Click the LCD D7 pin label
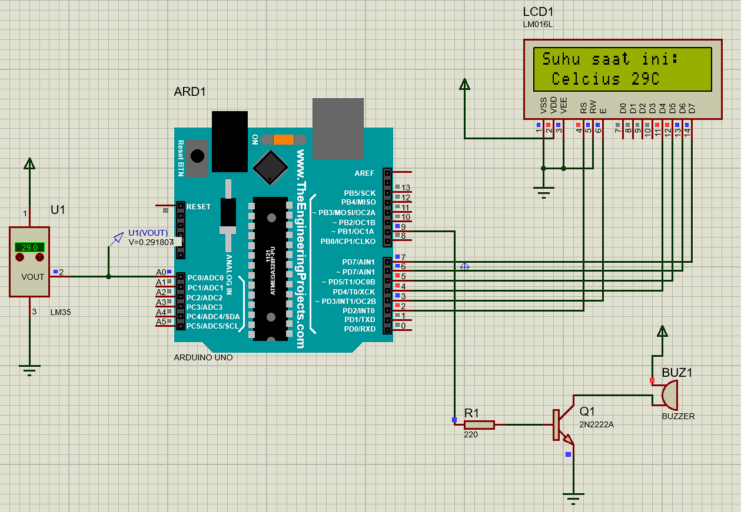Screen dimensions: 741x512 click(x=692, y=108)
